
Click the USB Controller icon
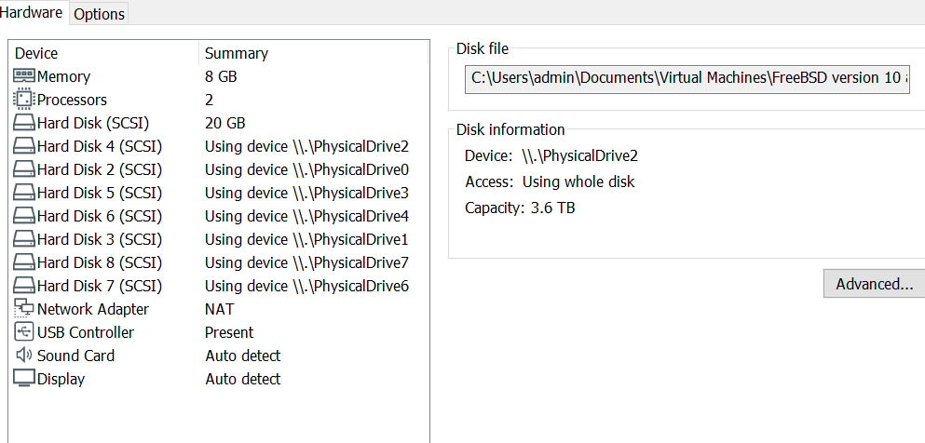[x=24, y=332]
